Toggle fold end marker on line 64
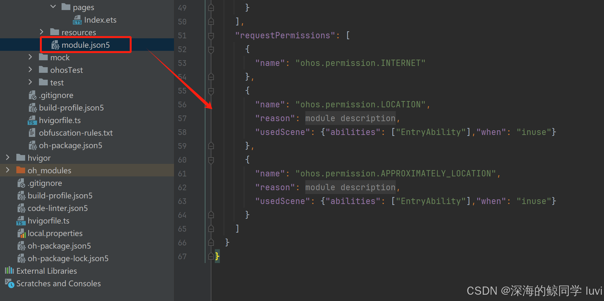604x301 pixels. pos(211,215)
